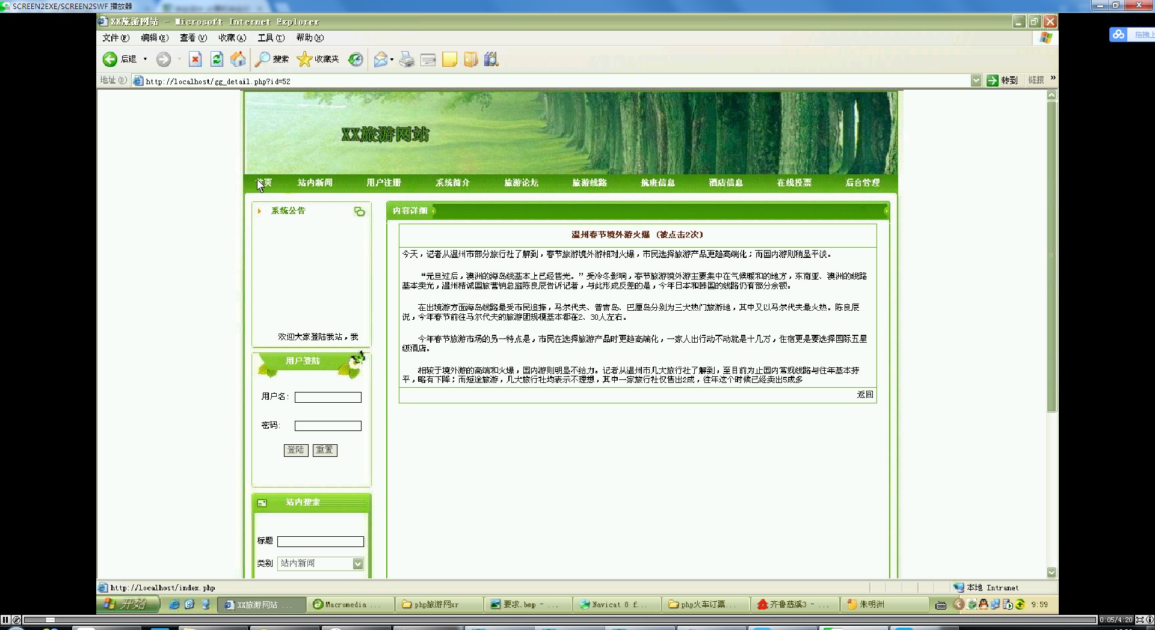Go to 旅游论坛 navigation tab
The width and height of the screenshot is (1155, 630).
tap(522, 183)
